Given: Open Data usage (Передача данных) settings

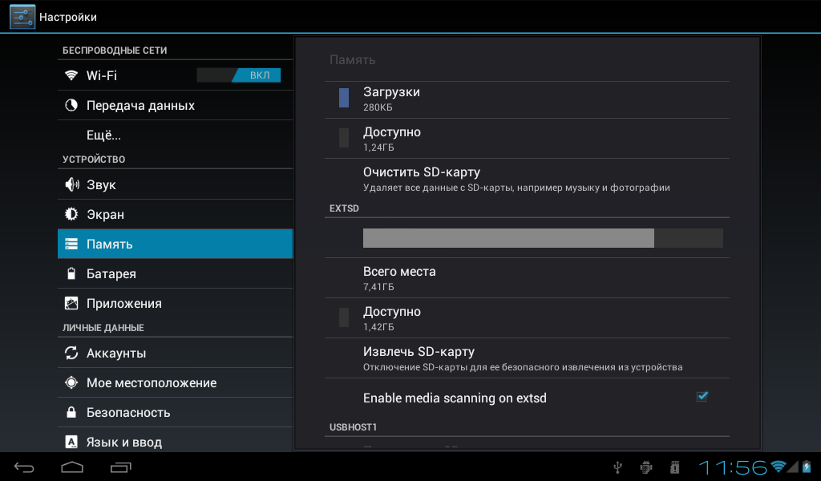Looking at the screenshot, I should [140, 106].
